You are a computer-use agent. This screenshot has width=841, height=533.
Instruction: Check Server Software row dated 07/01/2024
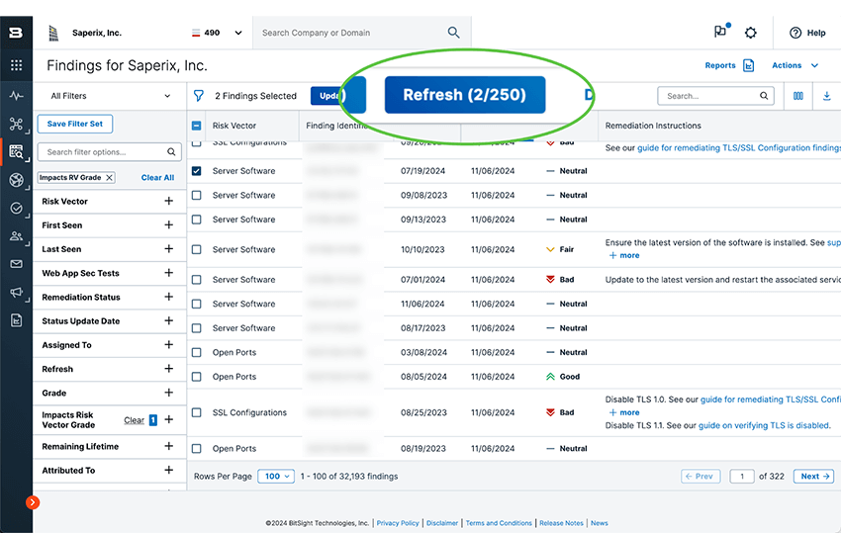(x=196, y=280)
